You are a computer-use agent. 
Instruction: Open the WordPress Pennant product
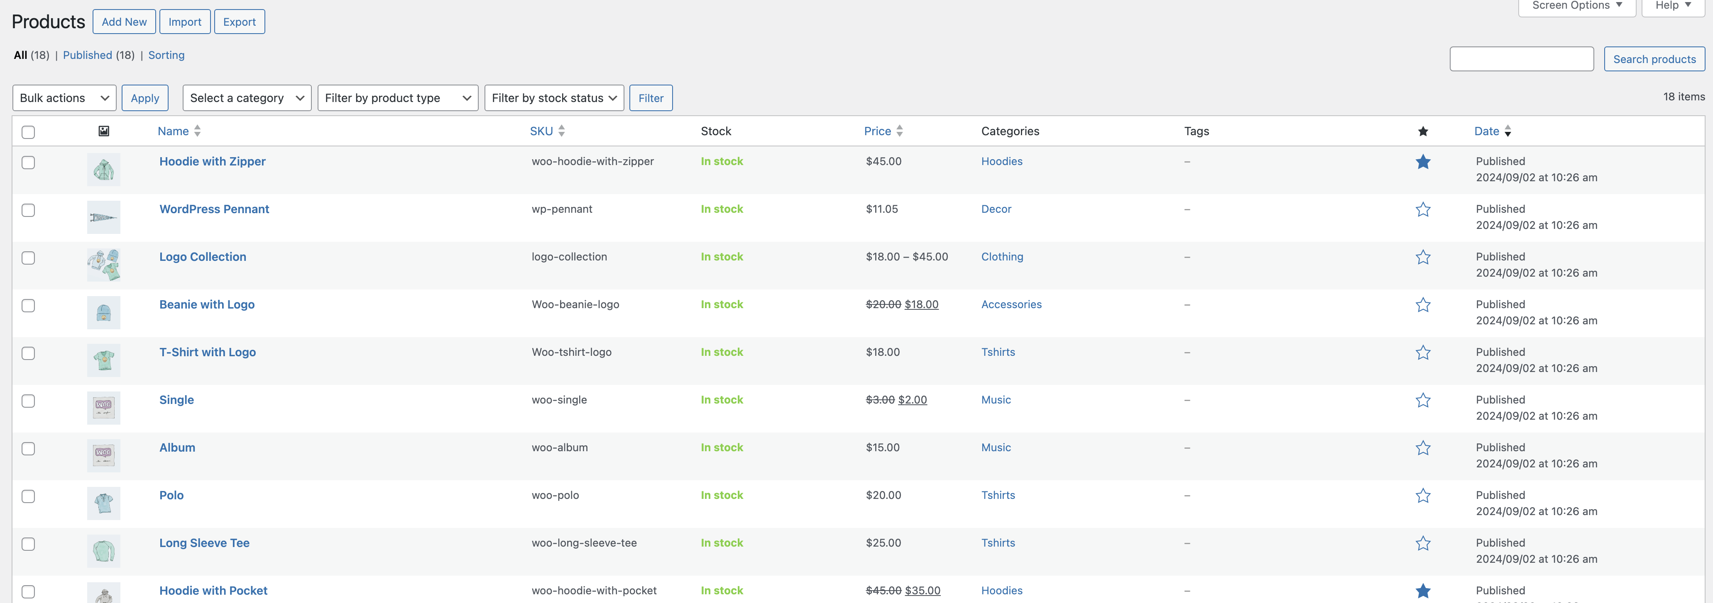(x=214, y=209)
